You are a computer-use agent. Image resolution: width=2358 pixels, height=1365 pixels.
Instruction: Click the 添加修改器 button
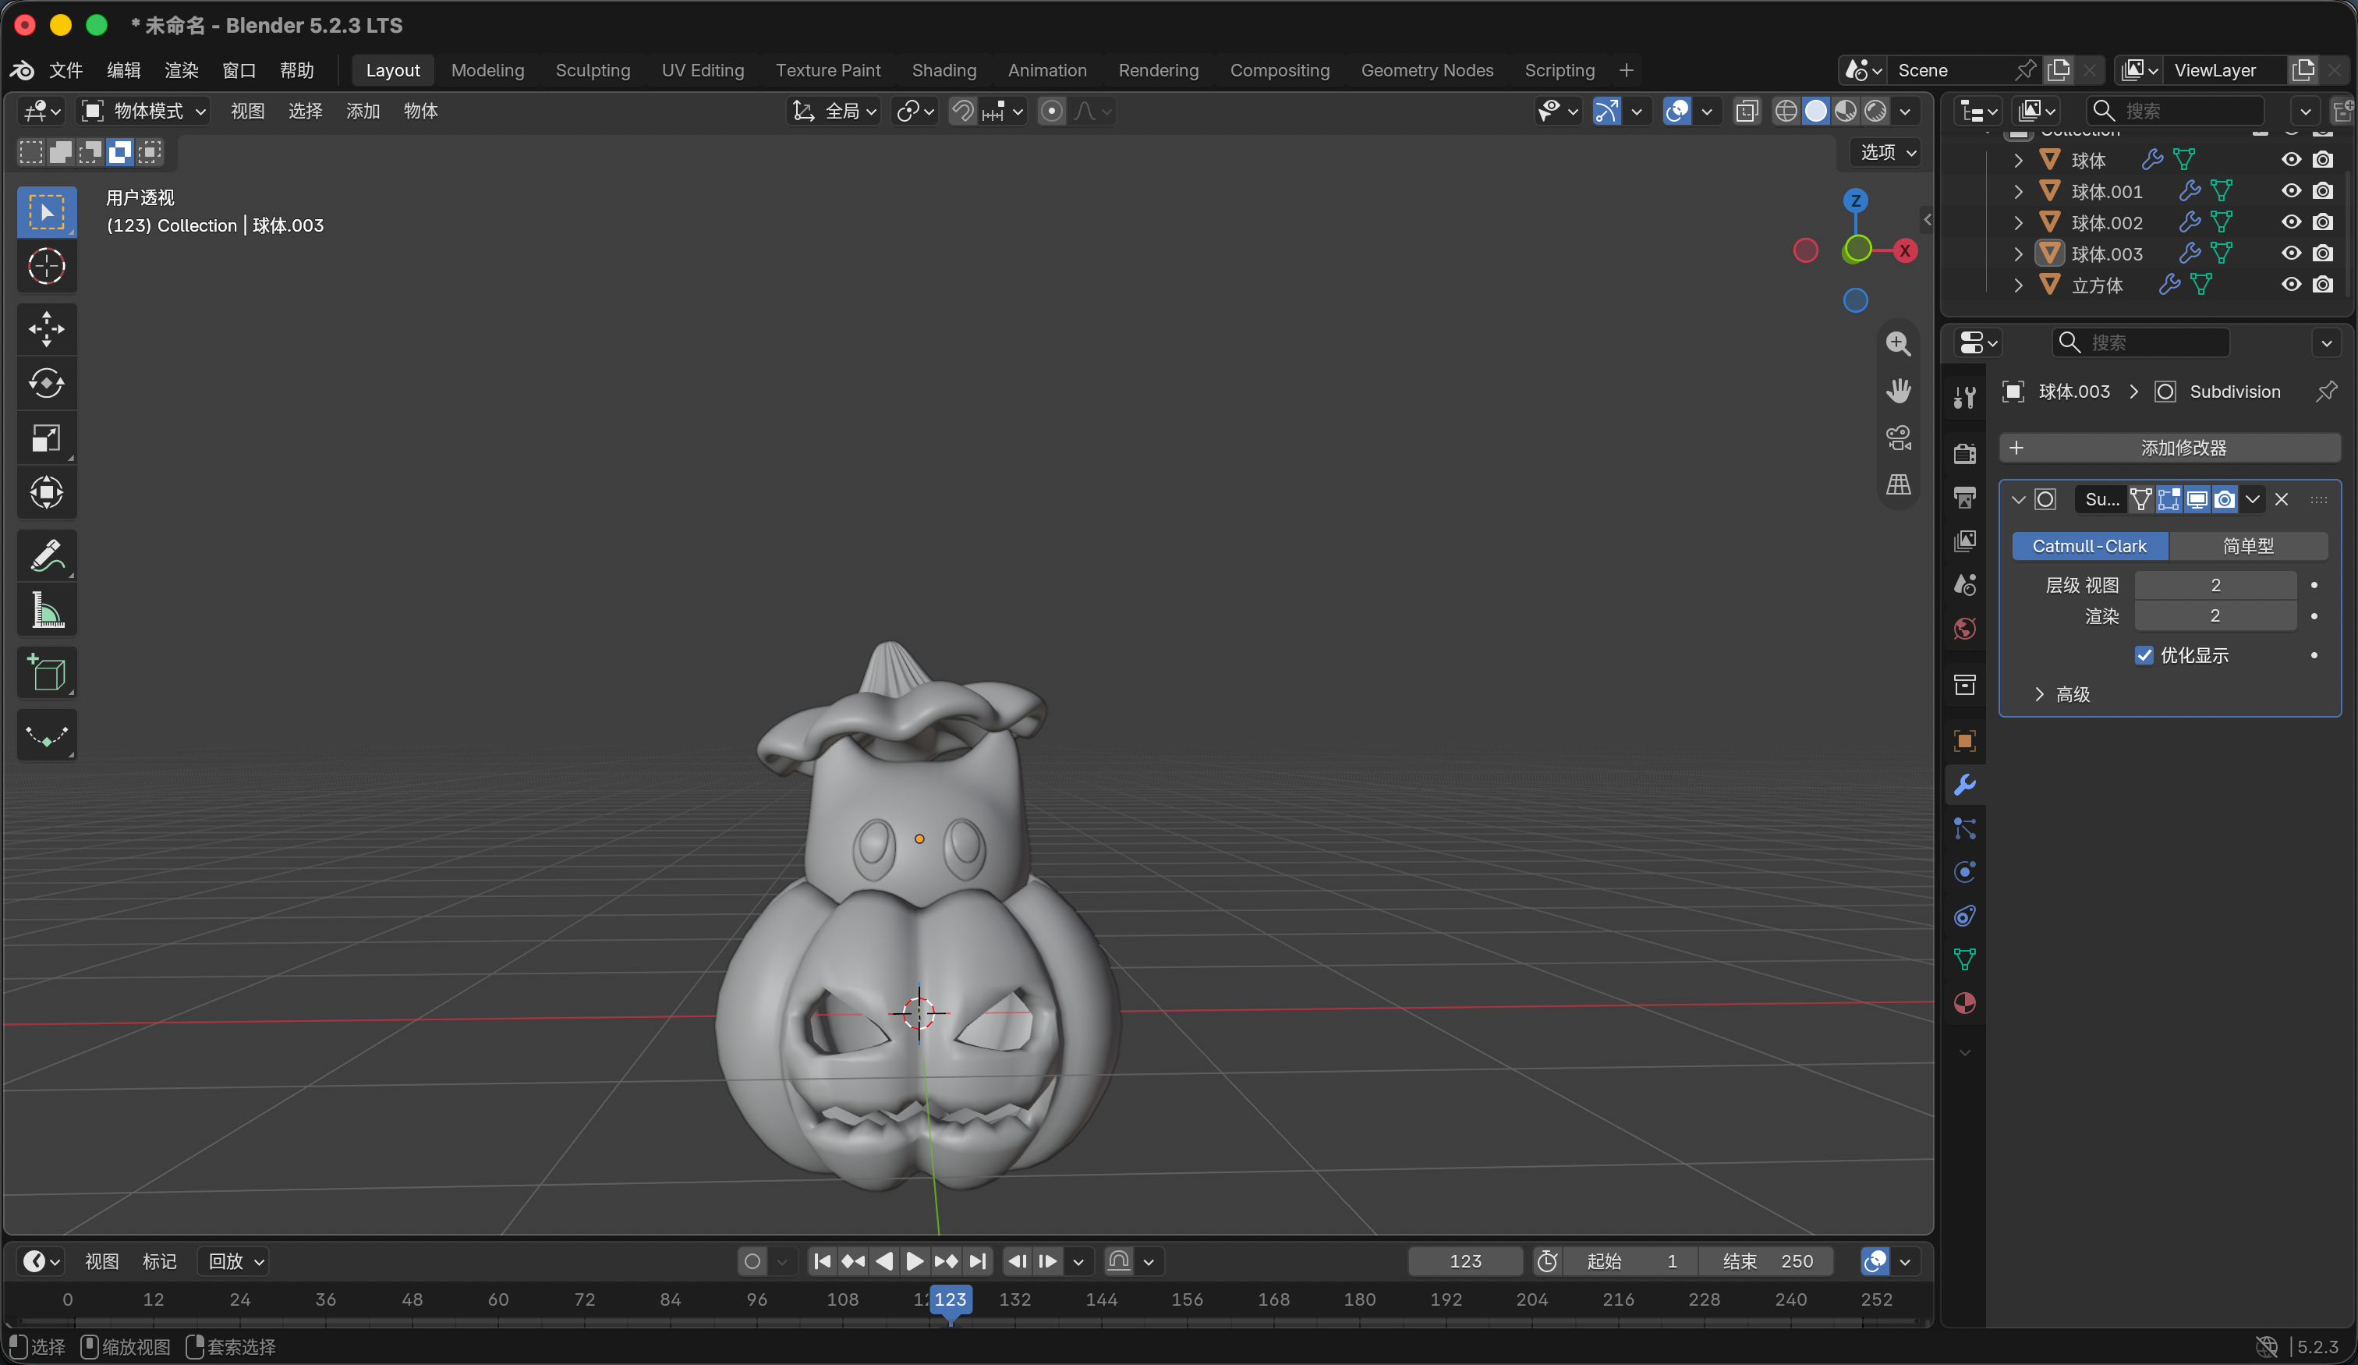(2170, 448)
